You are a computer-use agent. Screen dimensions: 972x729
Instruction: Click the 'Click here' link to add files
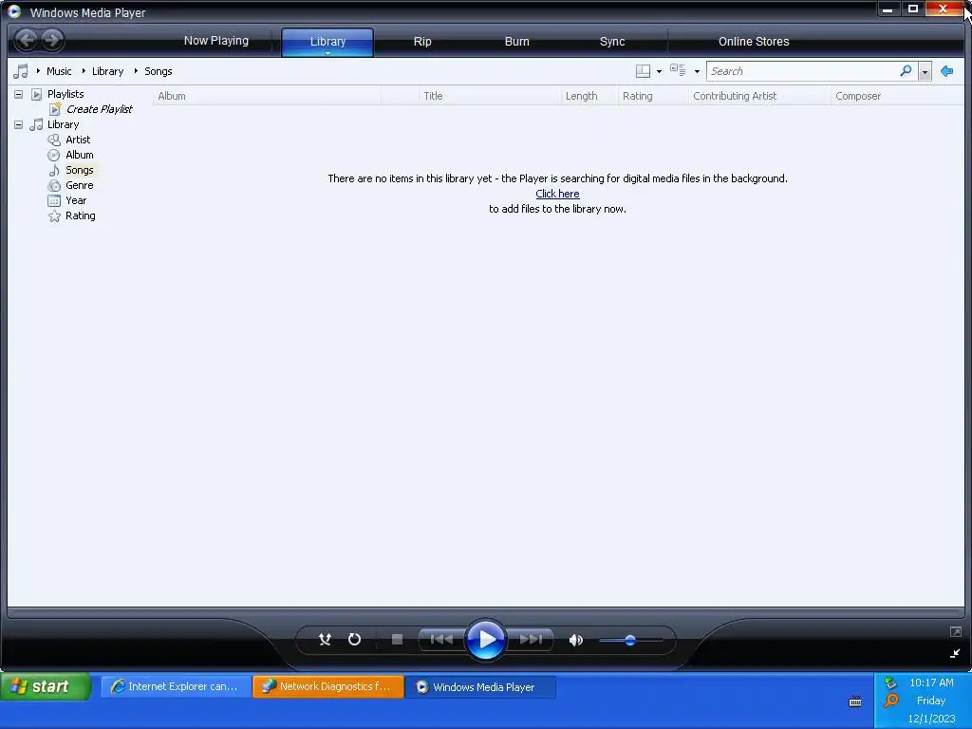pyautogui.click(x=557, y=194)
